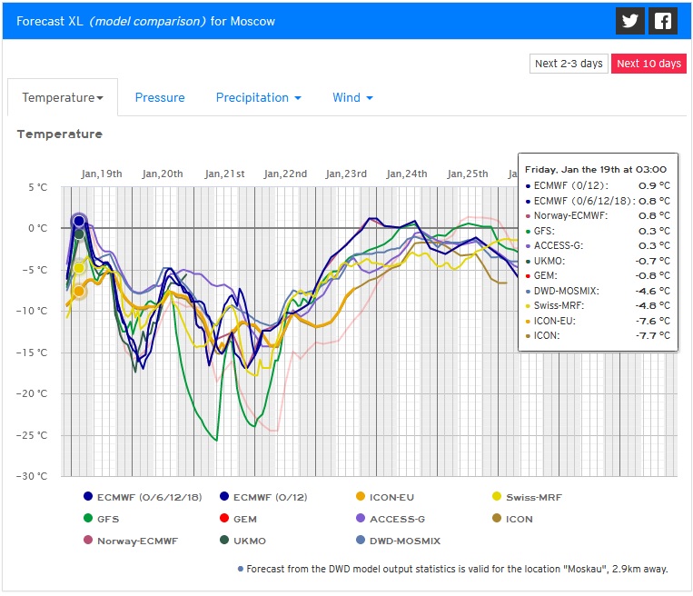Toggle DWD-MOSMIX series in legend

click(398, 541)
